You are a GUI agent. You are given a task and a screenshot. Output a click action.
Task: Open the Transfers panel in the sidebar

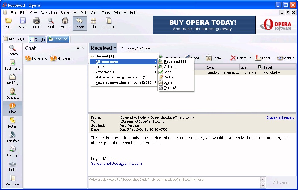coord(12,137)
